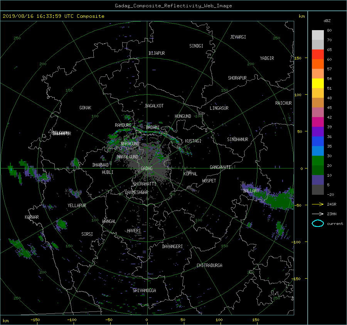This screenshot has width=347, height=325.
Task: Click the DHARWAD city label
Action: (101, 165)
